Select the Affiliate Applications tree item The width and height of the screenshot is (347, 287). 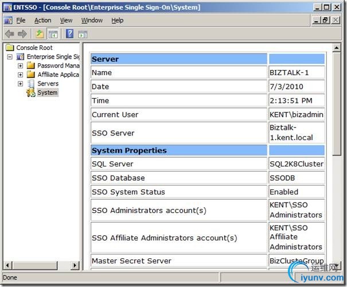(59, 75)
